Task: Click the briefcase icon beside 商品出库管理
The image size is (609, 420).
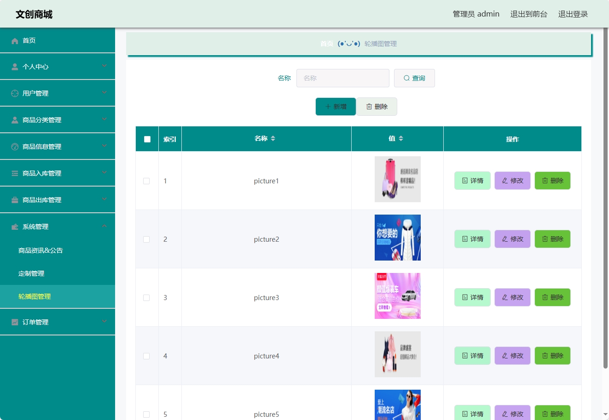Action: coord(15,200)
